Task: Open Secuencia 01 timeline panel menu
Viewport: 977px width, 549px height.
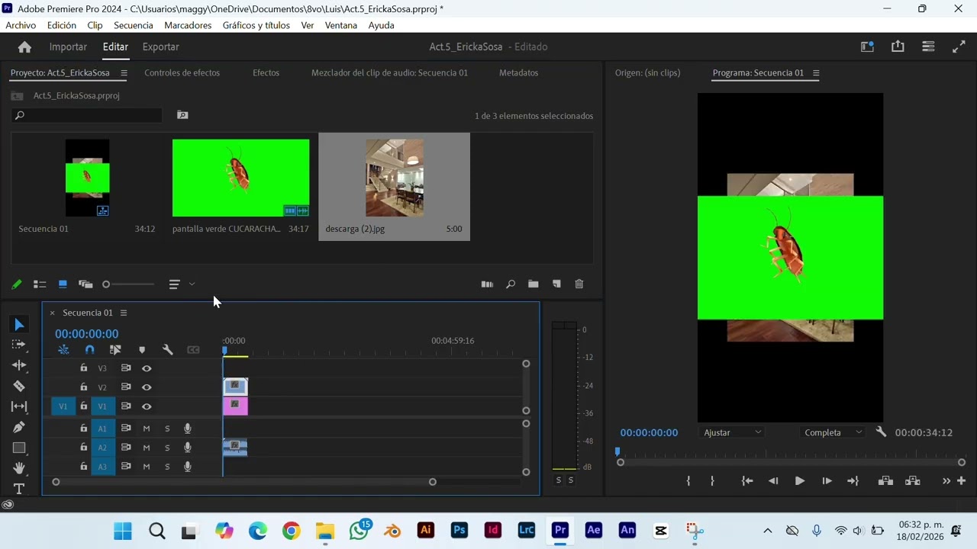Action: 124,313
